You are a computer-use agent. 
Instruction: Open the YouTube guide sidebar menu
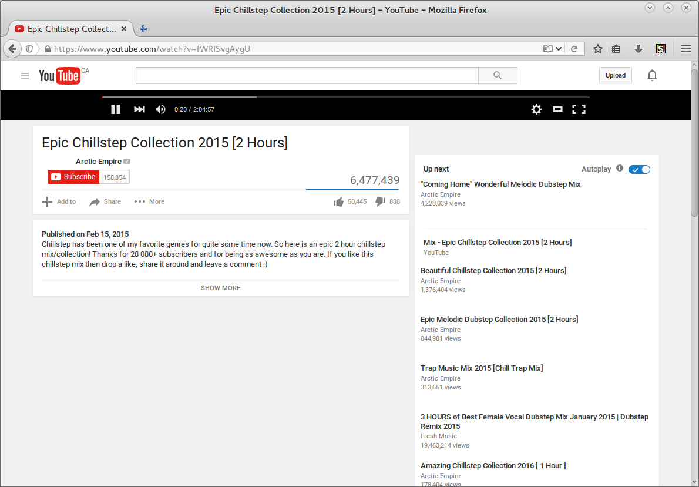click(25, 75)
